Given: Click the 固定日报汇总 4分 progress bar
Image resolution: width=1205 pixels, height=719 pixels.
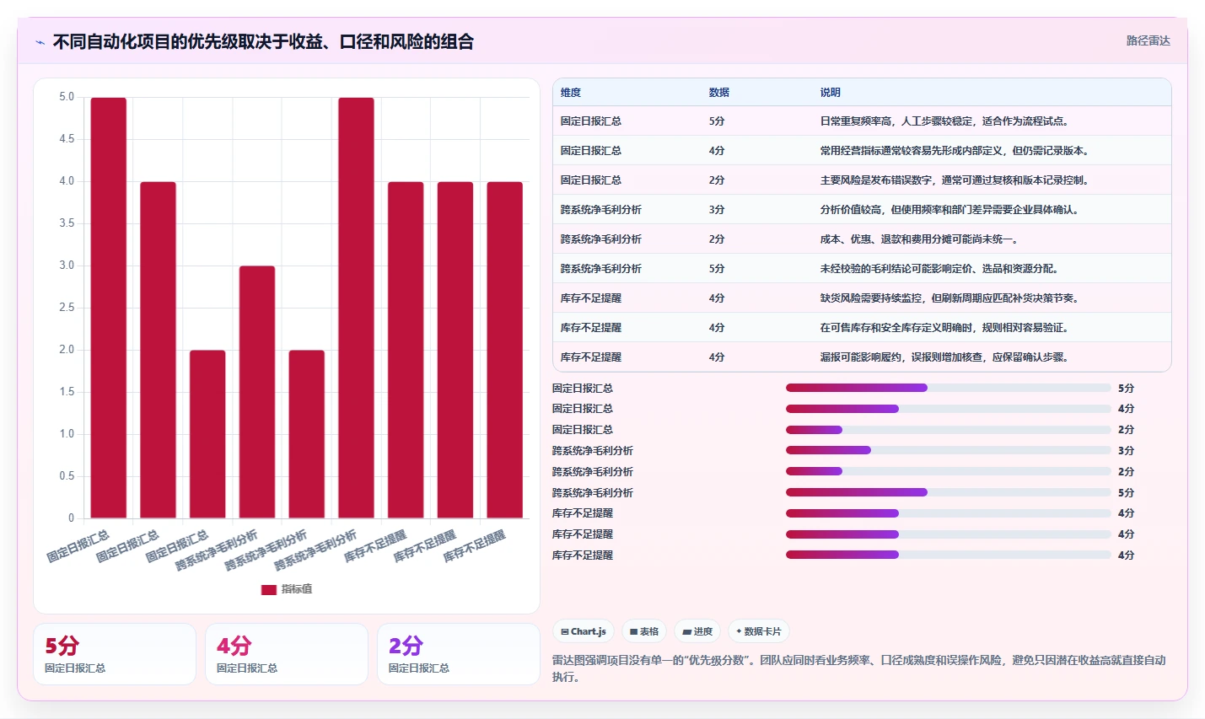Looking at the screenshot, I should (x=948, y=409).
